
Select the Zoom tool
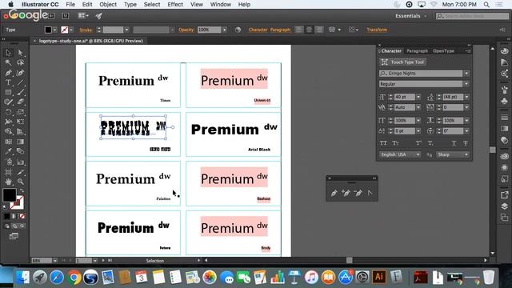click(20, 182)
